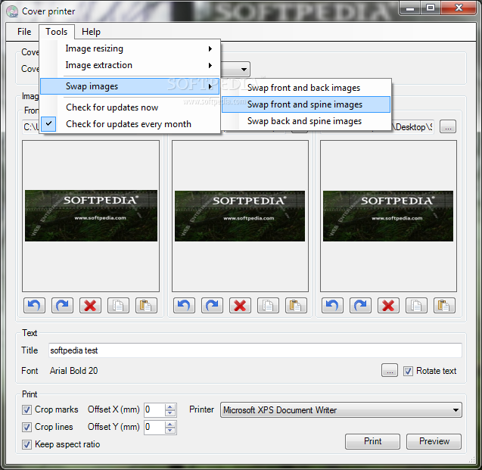Click the right image path field
Viewport: 482px width, 470px height.
(412, 127)
